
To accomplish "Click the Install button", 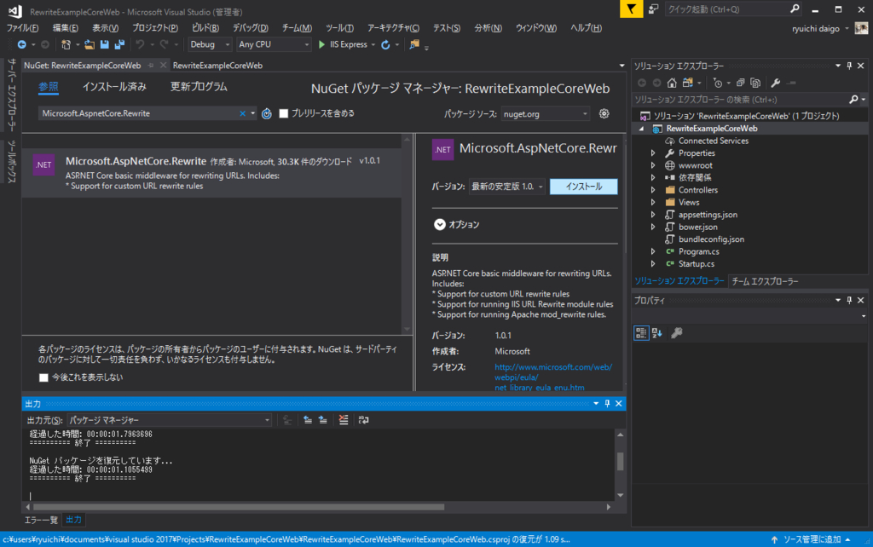I will pos(583,187).
